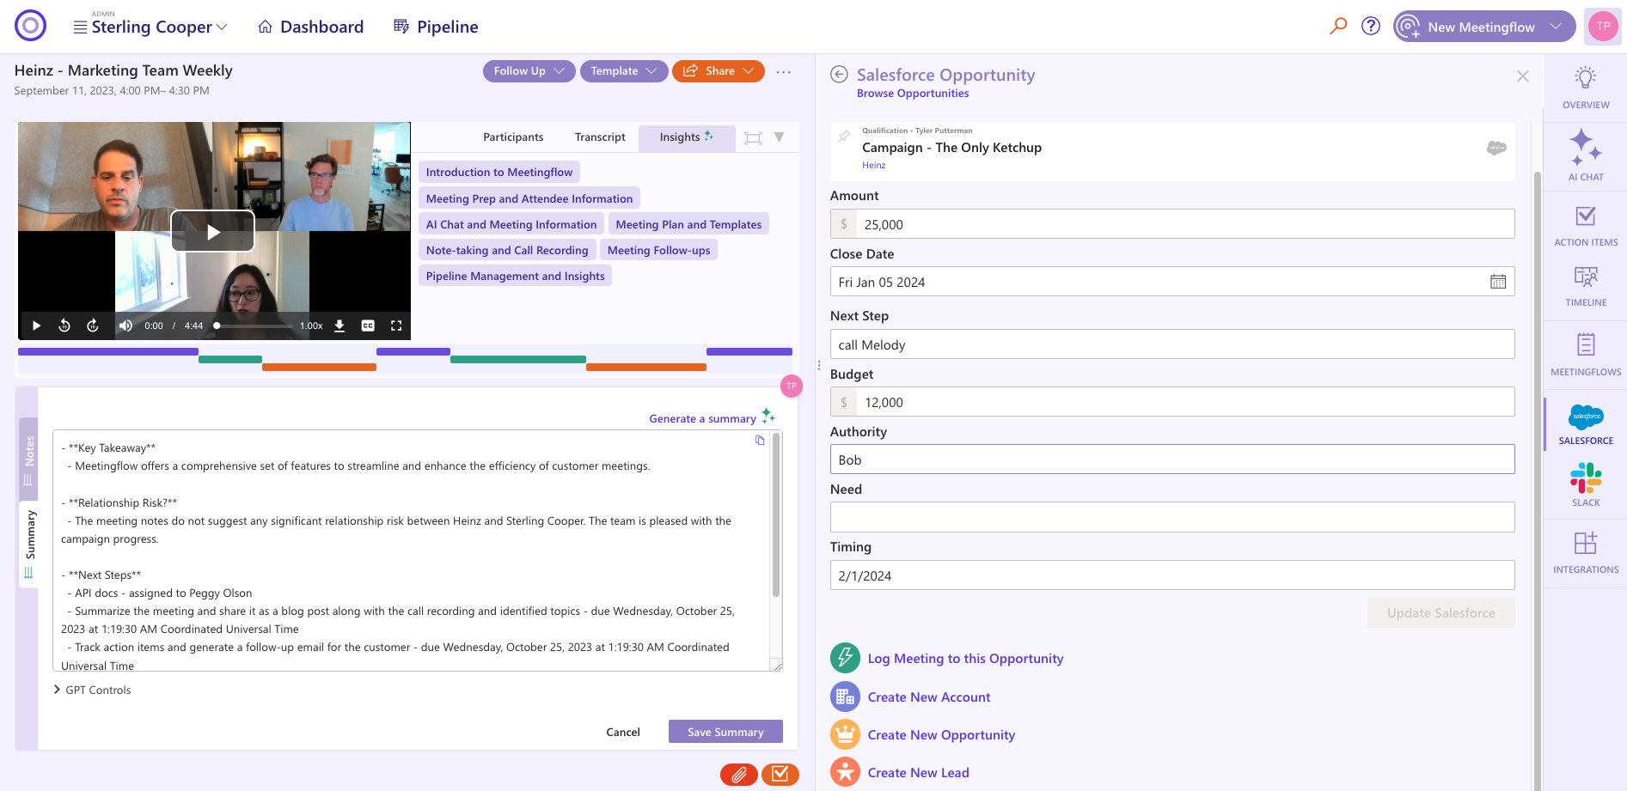Expand the video panel layout icon

pos(753,137)
